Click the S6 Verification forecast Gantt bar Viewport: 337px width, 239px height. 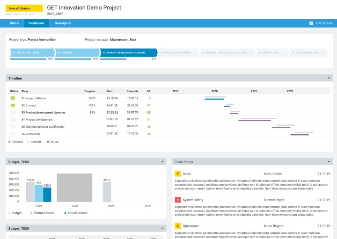pyautogui.click(x=300, y=135)
